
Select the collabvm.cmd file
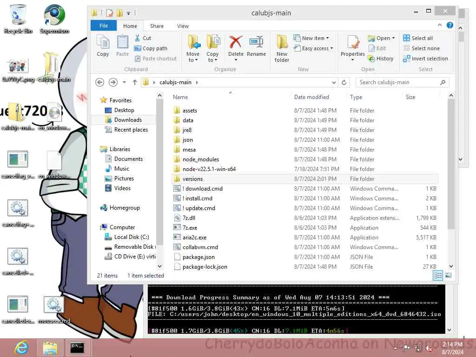pyautogui.click(x=200, y=247)
